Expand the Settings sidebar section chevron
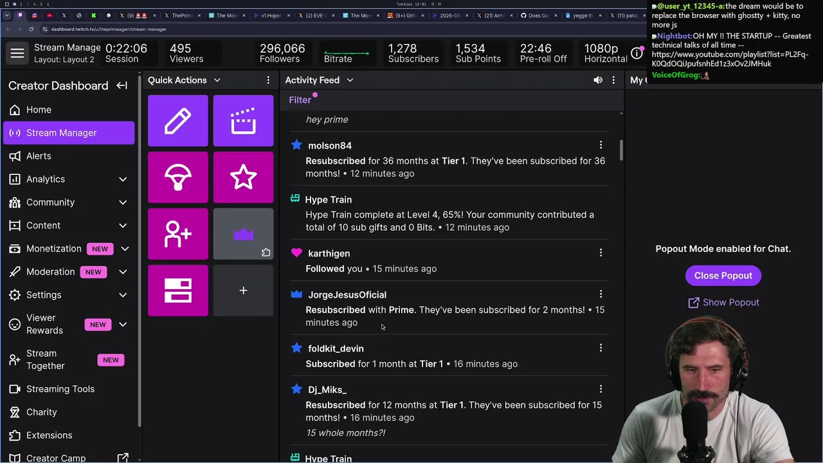 click(x=123, y=295)
